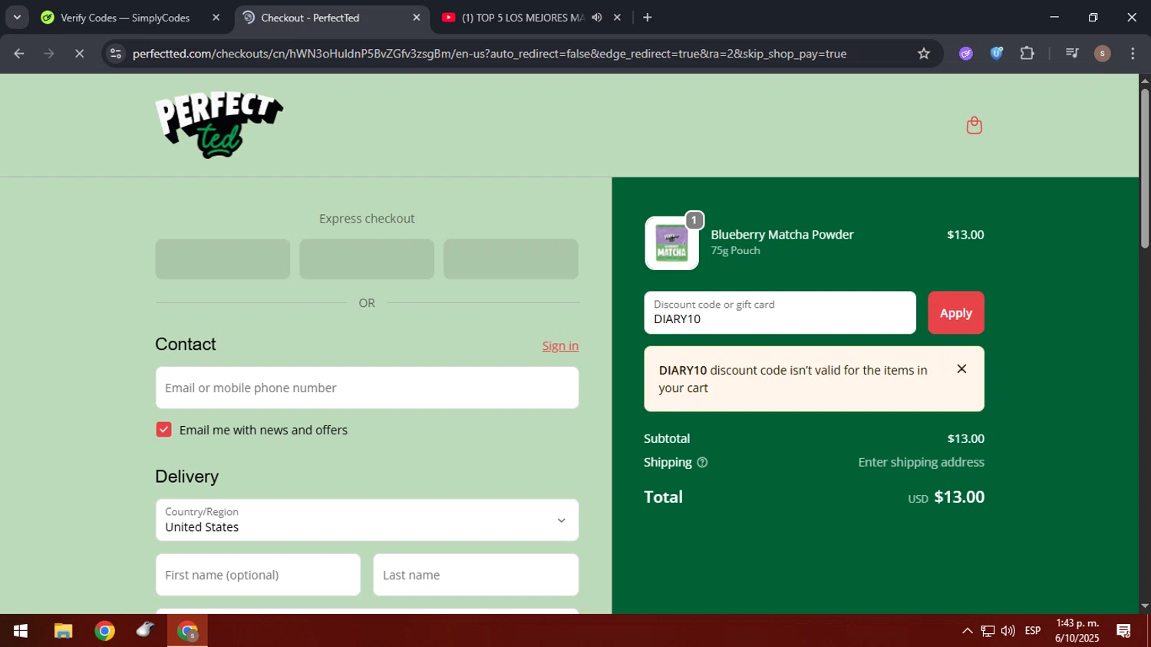Close the YouTube TOP 5 tab
Image resolution: width=1151 pixels, height=647 pixels.
pos(617,18)
